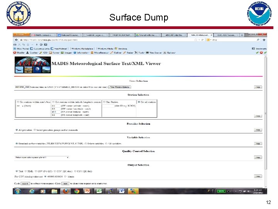Click the MADIS logo image
The height and width of the screenshot is (209, 278).
tap(33, 65)
